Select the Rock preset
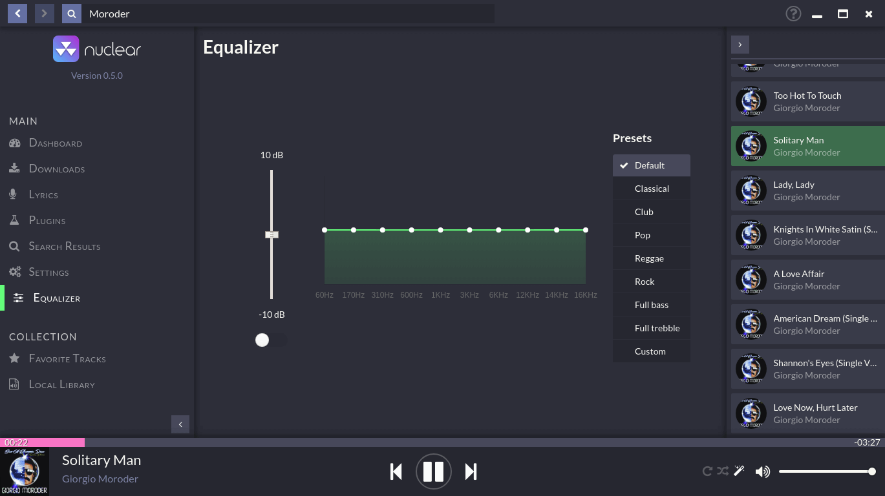 (x=652, y=282)
